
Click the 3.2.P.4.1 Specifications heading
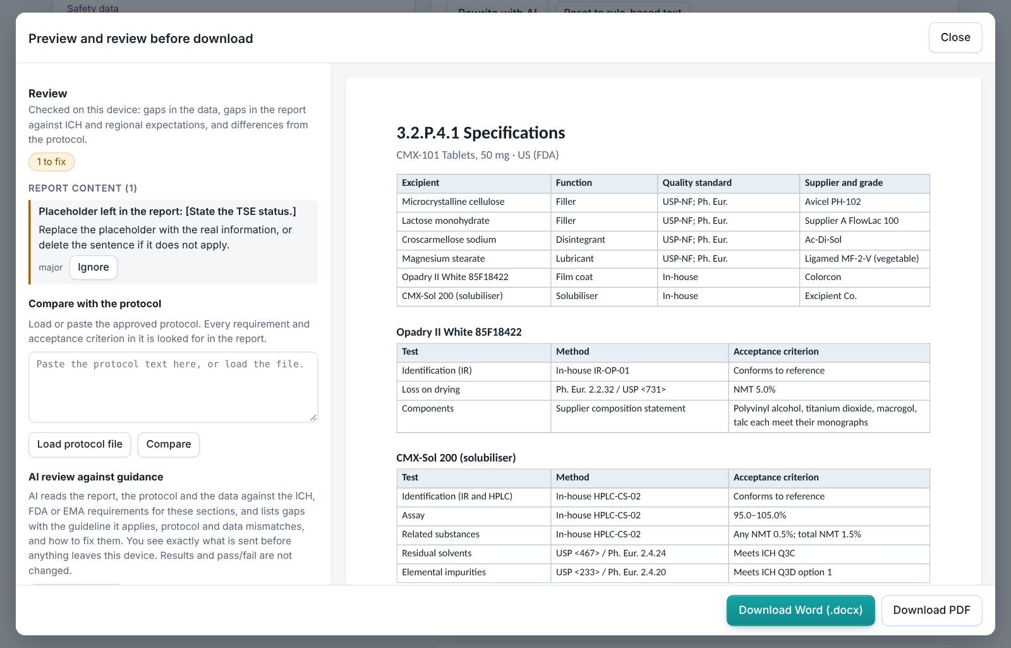point(481,133)
